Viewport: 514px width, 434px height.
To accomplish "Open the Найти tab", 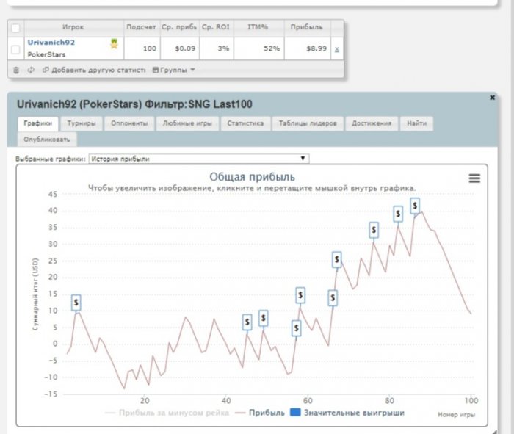I will 416,123.
